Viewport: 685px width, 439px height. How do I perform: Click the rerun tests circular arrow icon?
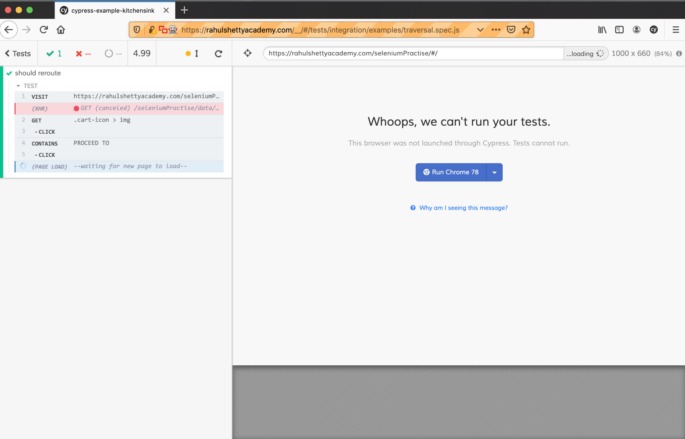coord(219,54)
